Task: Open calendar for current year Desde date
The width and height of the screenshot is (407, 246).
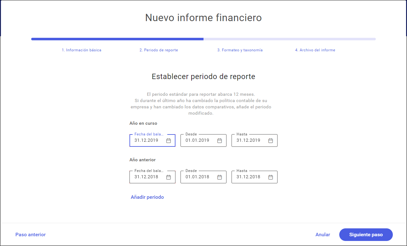Action: [x=220, y=140]
